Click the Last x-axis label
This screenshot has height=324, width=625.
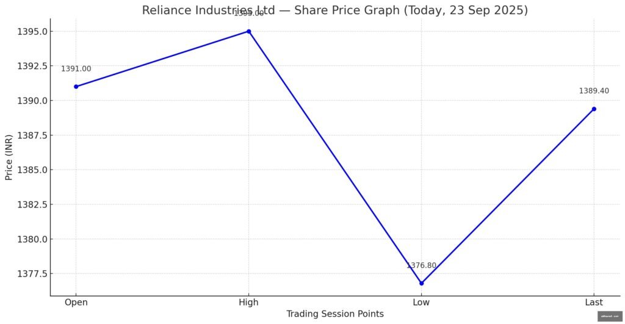coord(594,303)
